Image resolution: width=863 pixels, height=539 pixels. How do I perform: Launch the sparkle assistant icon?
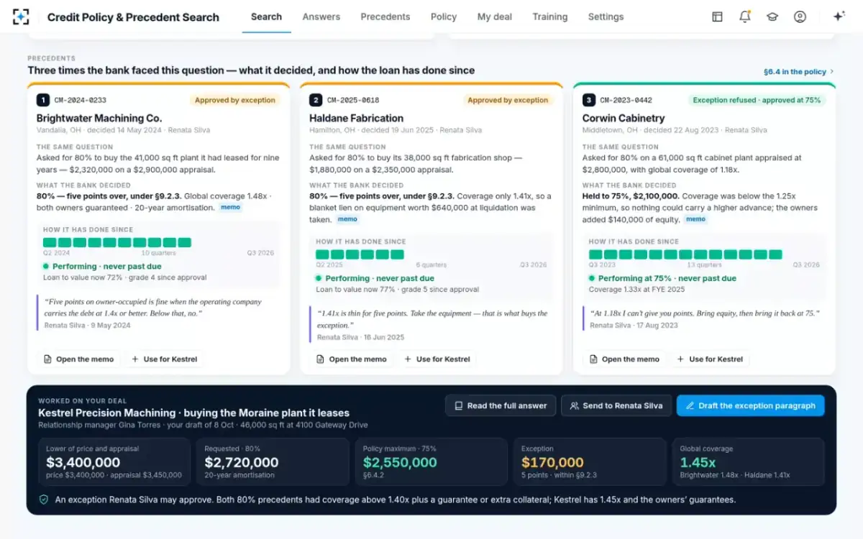click(x=839, y=17)
